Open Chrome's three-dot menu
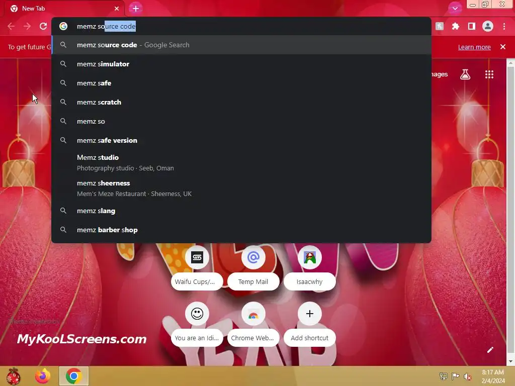The width and height of the screenshot is (515, 386). (504, 26)
